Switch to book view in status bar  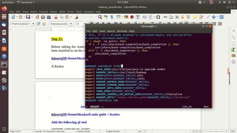pyautogui.click(x=201, y=132)
